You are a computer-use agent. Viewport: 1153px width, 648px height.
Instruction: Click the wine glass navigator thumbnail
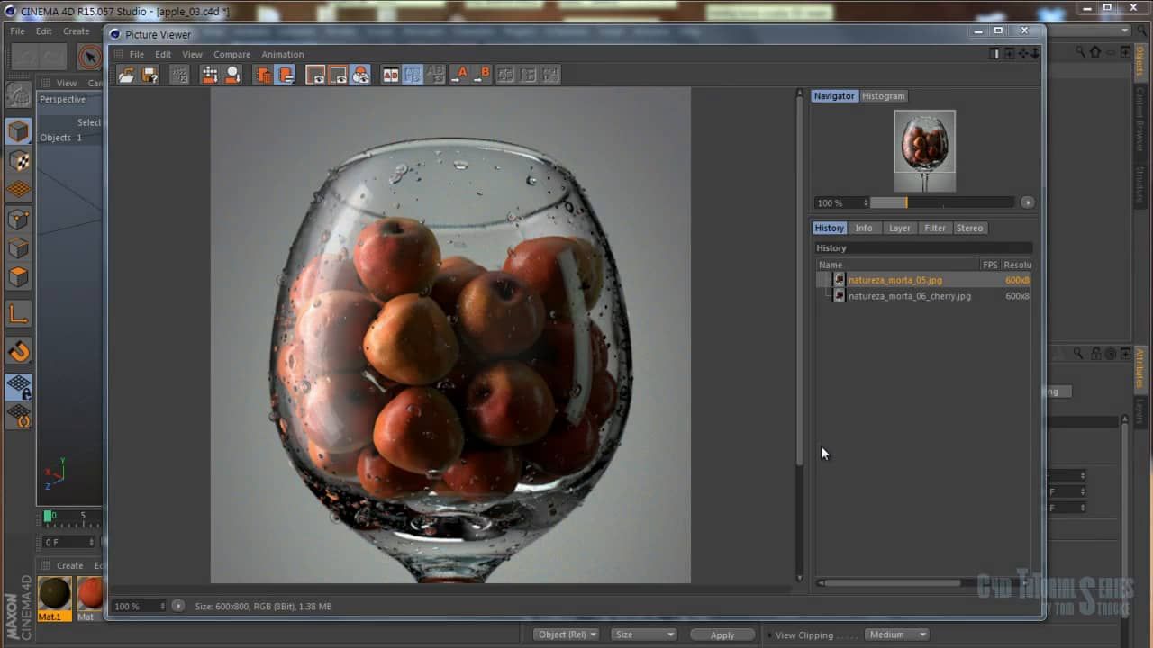[924, 150]
